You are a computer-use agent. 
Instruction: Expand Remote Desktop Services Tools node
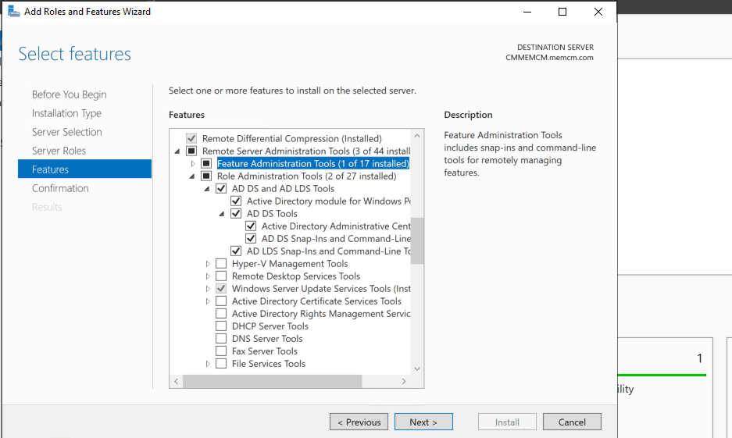207,276
